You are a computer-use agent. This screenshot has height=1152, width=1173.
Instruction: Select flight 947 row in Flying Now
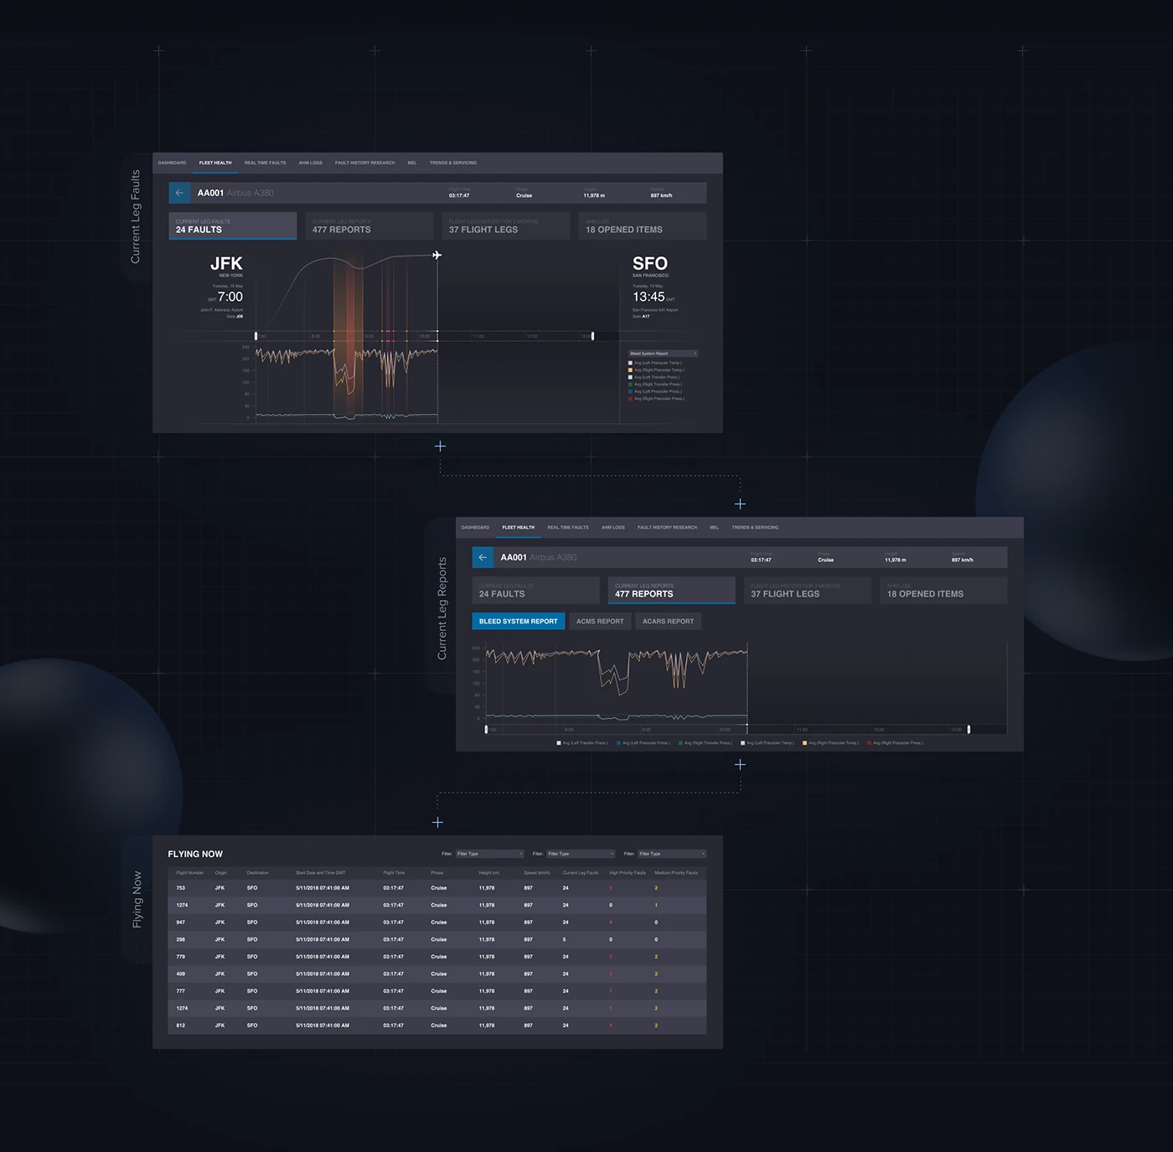tap(437, 922)
